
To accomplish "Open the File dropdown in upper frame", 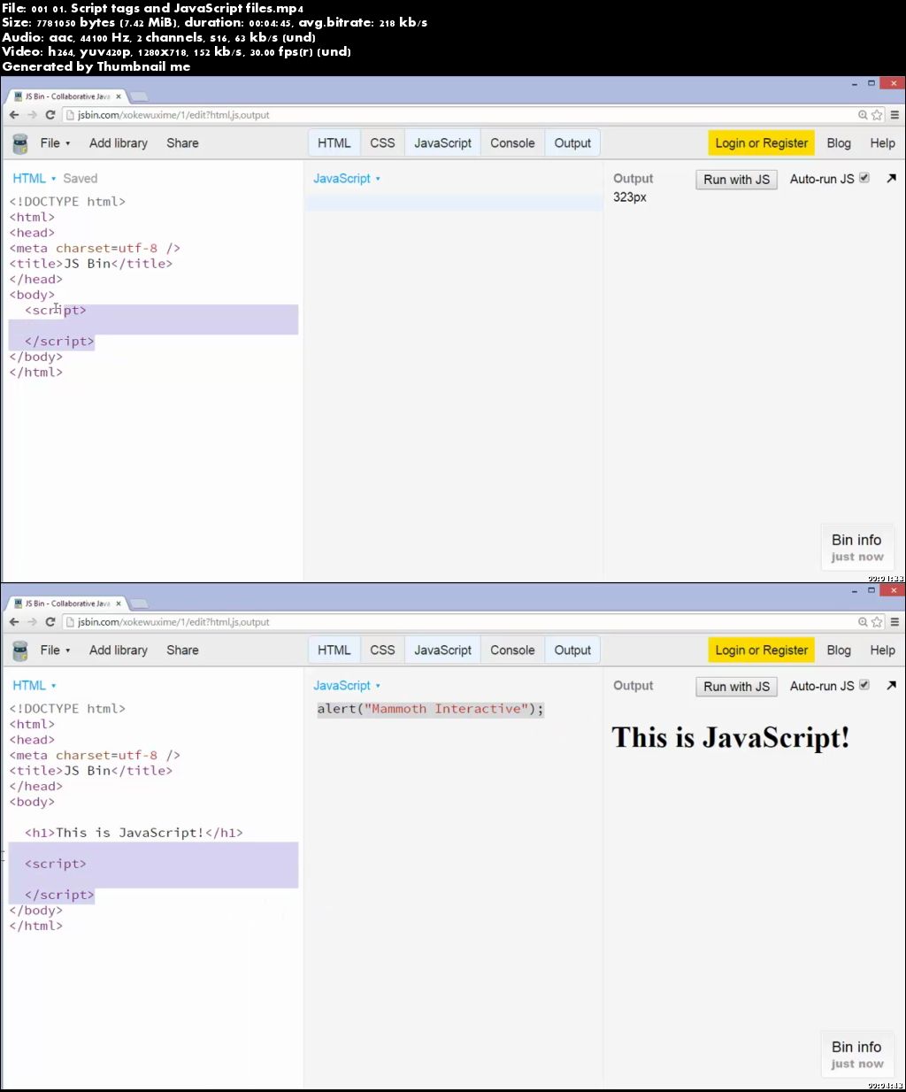I will pos(55,143).
